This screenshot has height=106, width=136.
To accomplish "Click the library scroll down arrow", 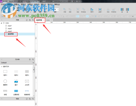I will (x=34, y=96).
